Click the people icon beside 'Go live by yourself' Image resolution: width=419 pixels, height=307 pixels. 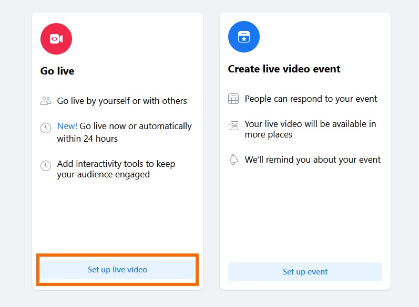coord(46,101)
